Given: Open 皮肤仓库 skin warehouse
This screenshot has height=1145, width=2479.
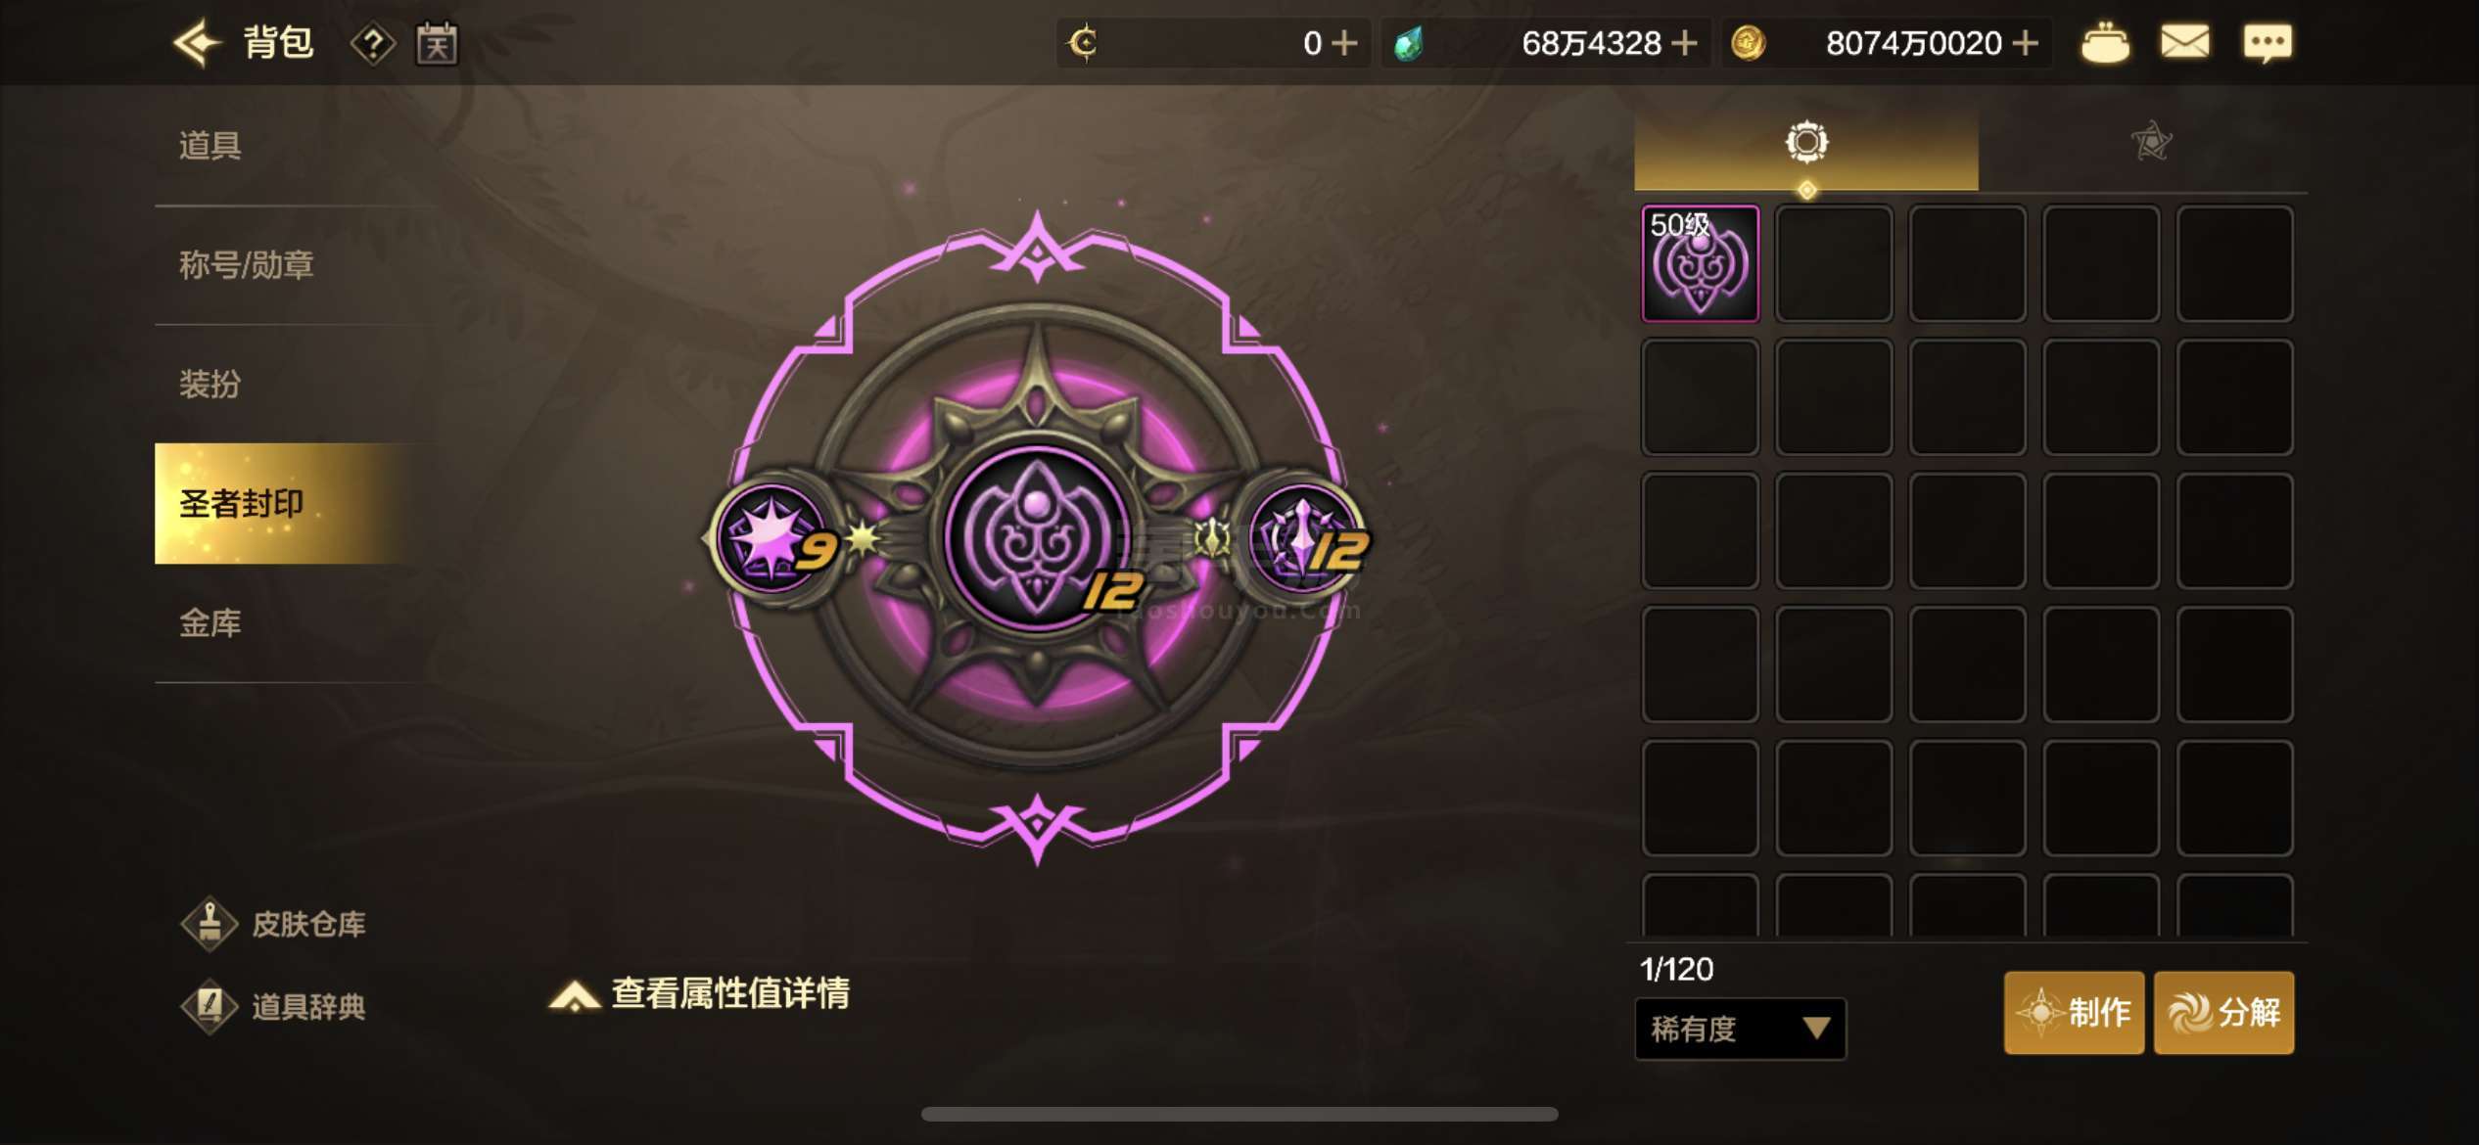Looking at the screenshot, I should point(274,924).
